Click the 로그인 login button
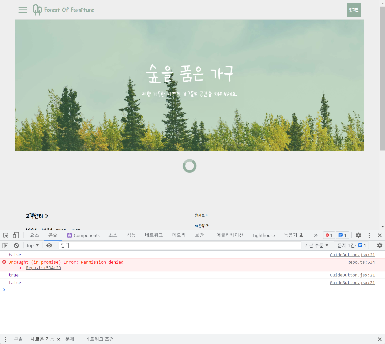This screenshot has height=344, width=385. coord(354,10)
